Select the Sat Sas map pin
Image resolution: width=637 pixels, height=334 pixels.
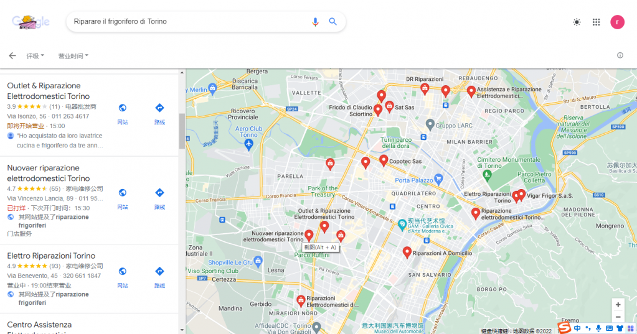(389, 106)
